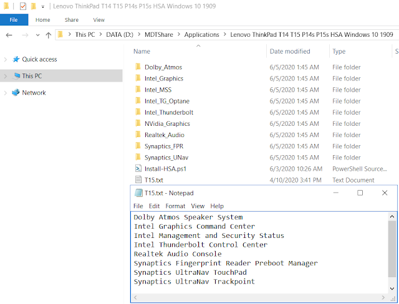Click Notepad's scroll down arrow
This screenshot has height=304, width=399.
point(392,288)
